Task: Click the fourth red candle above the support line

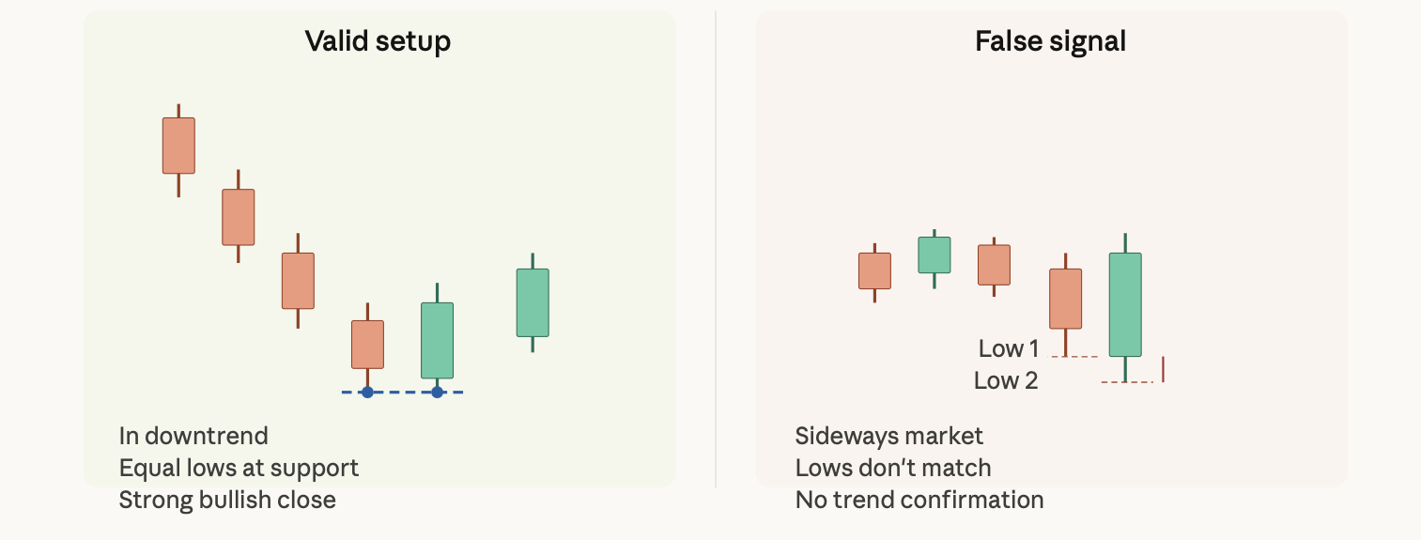Action: pyautogui.click(x=367, y=345)
